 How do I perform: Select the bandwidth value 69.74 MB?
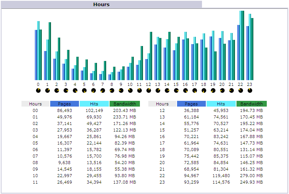coord(125,150)
